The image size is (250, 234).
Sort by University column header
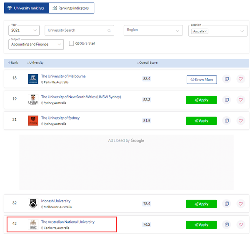[35, 63]
